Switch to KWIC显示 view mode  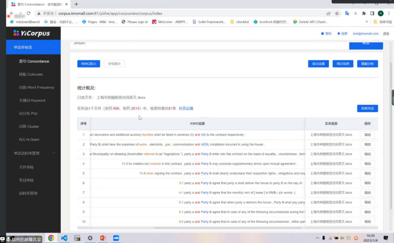click(x=88, y=64)
